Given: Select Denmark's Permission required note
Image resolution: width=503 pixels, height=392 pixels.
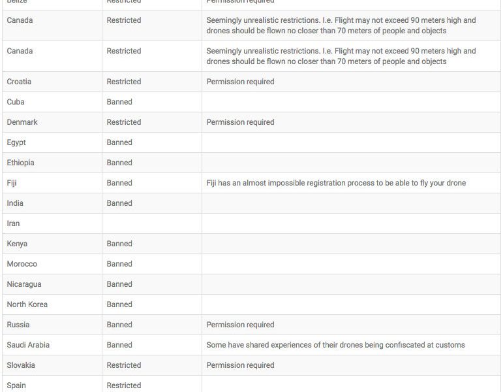Looking at the screenshot, I should [x=240, y=122].
